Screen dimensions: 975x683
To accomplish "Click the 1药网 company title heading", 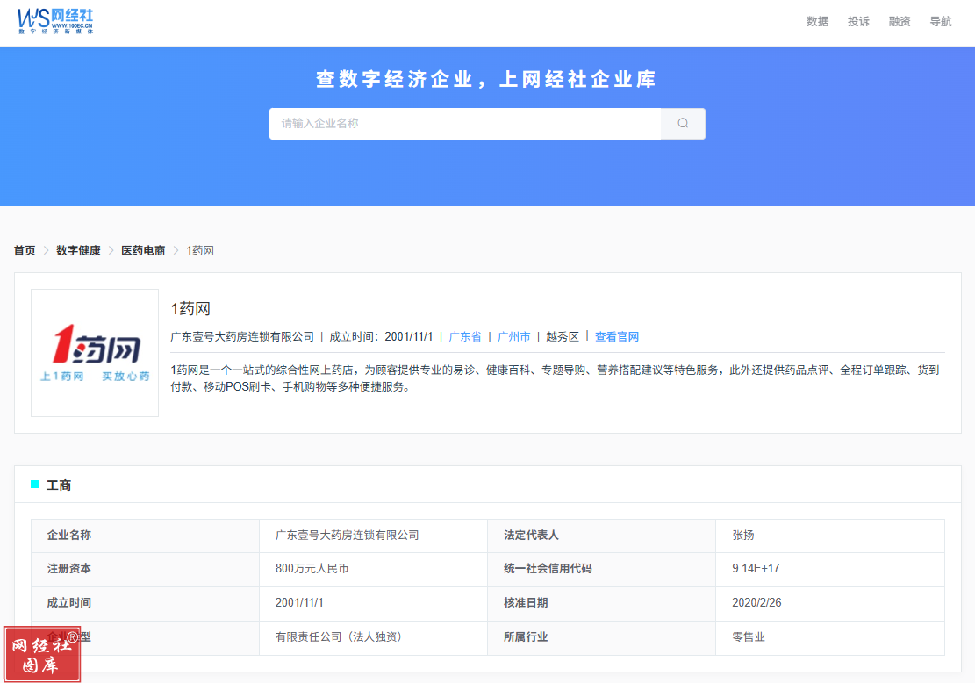I will pos(191,308).
